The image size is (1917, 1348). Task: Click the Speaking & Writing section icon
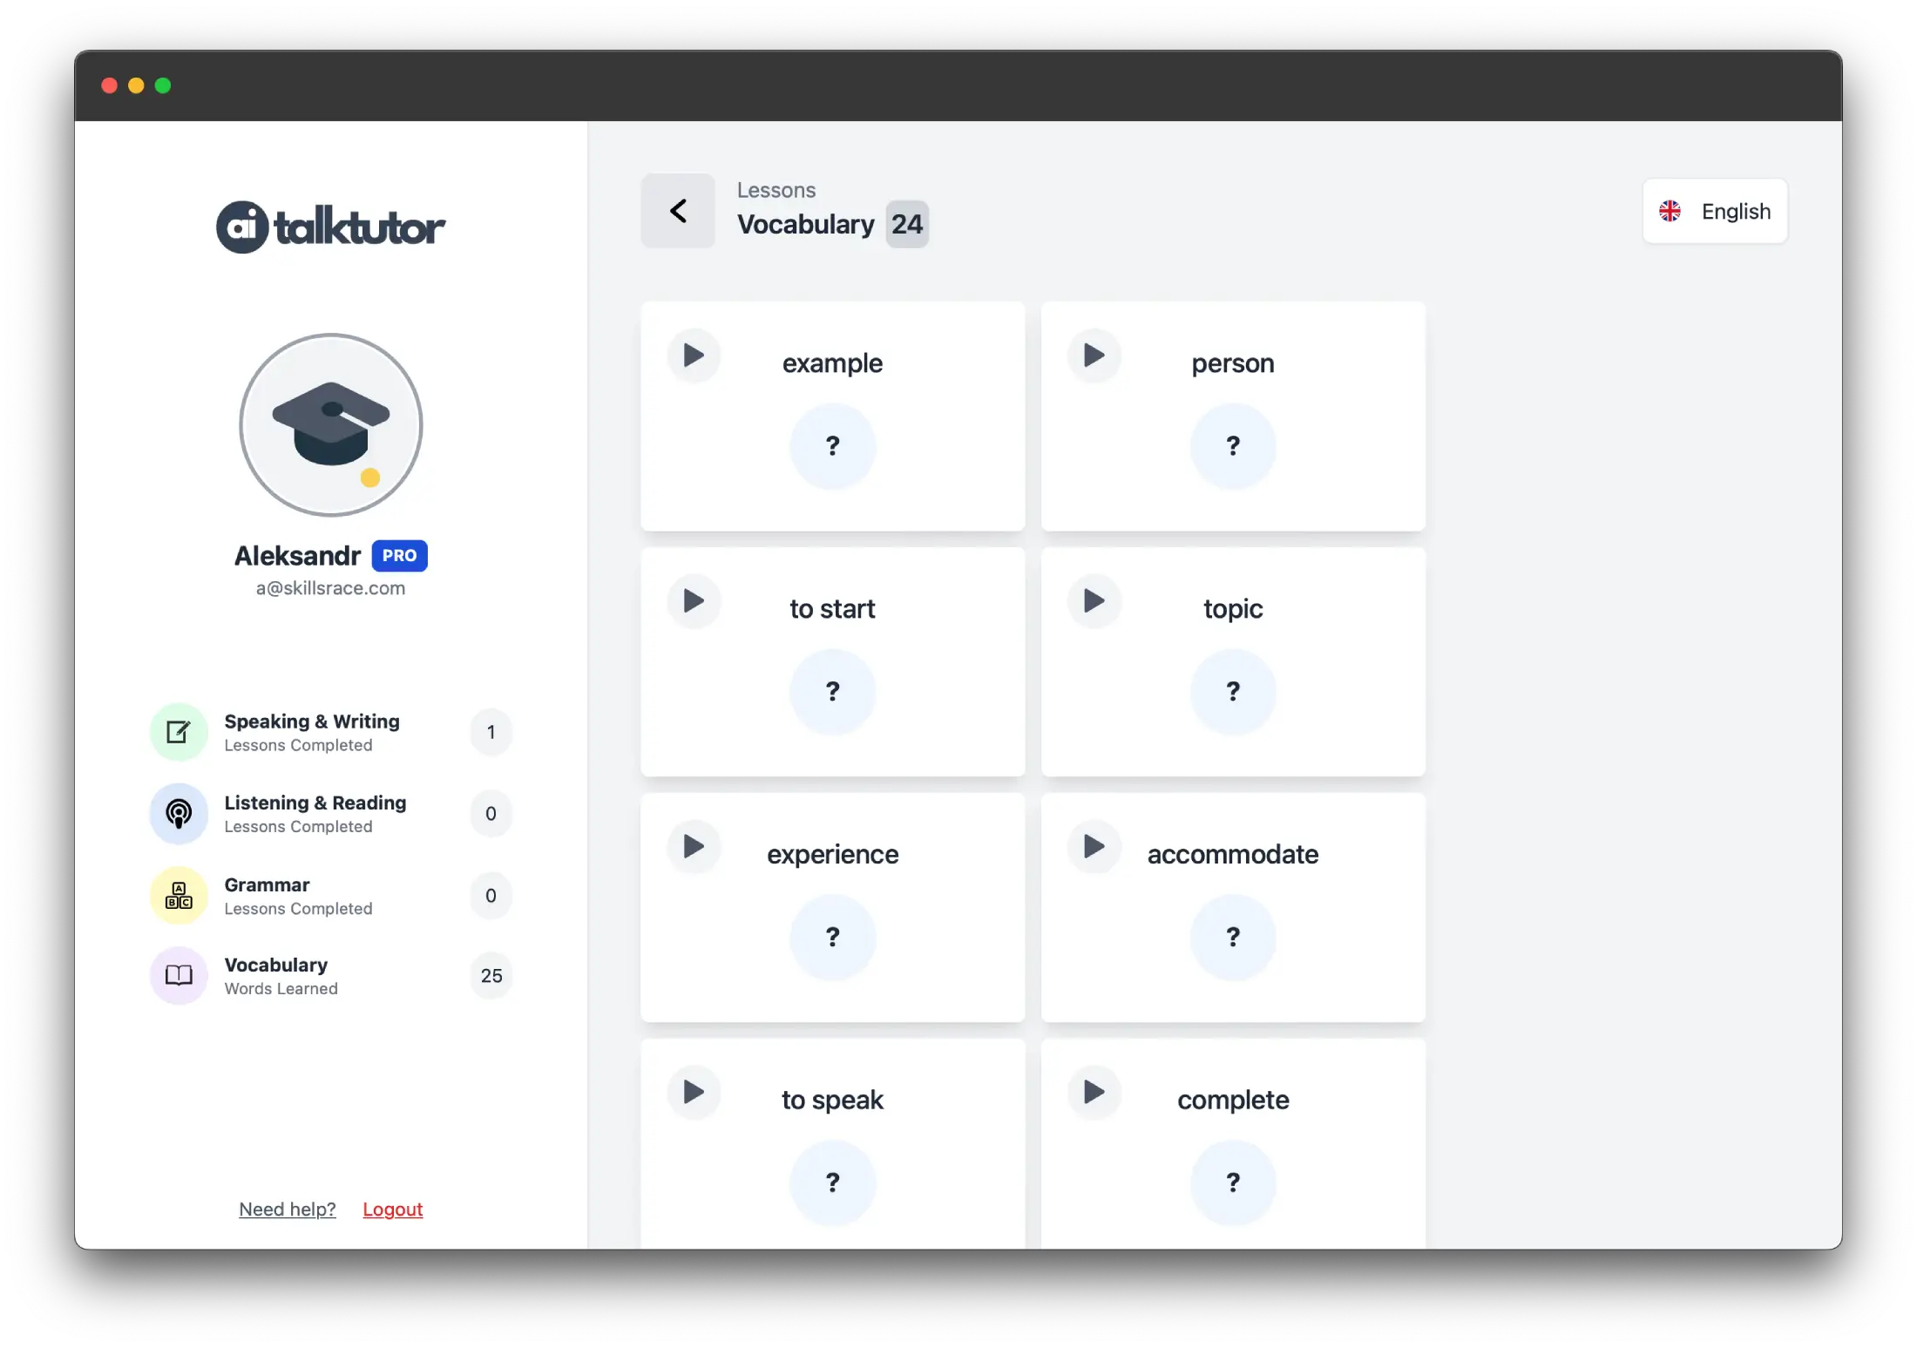point(177,731)
